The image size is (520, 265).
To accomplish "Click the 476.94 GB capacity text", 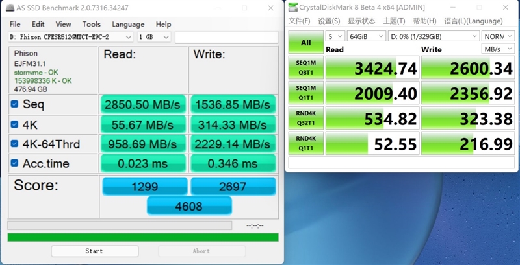I will (x=31, y=89).
